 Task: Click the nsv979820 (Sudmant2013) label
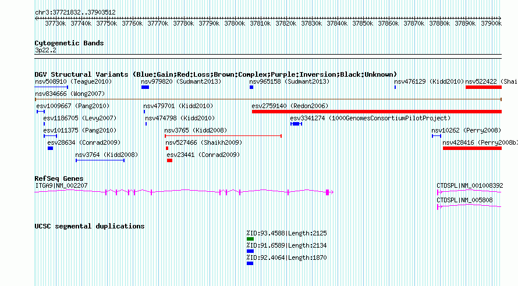click(181, 81)
